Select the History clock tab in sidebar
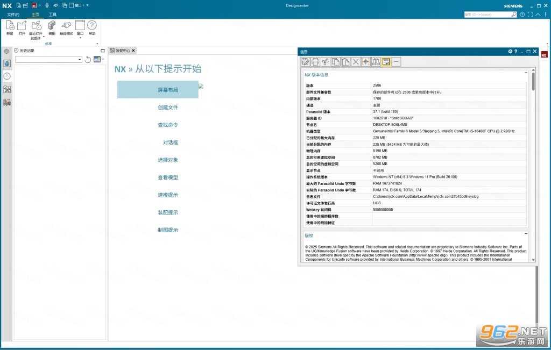 (x=7, y=76)
